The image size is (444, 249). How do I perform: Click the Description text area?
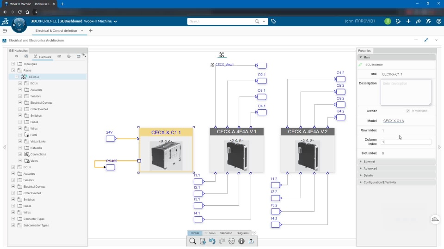pyautogui.click(x=406, y=92)
